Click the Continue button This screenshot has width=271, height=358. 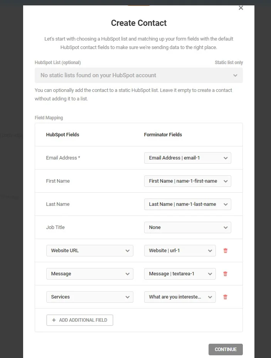pyautogui.click(x=226, y=350)
